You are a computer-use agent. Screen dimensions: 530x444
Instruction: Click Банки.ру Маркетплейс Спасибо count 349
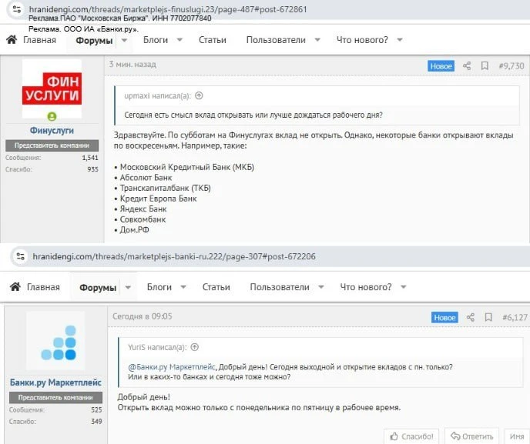[96, 422]
